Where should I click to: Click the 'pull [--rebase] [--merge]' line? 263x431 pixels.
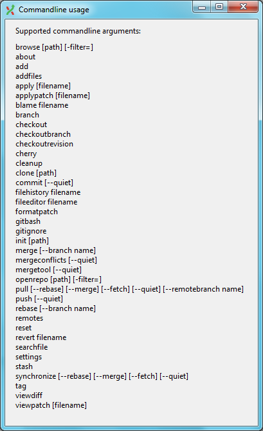pos(130,289)
